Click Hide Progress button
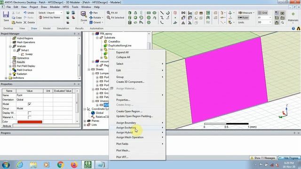Screen dimensions: 301x169 pyautogui.click(x=289, y=158)
